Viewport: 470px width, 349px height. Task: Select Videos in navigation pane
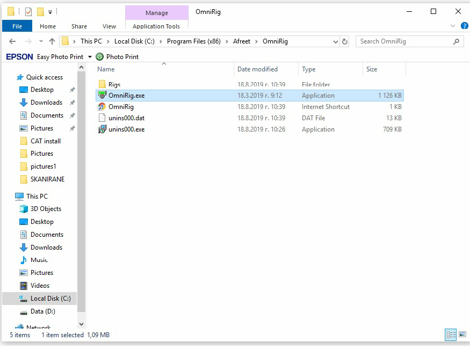[x=40, y=286]
